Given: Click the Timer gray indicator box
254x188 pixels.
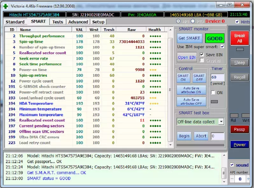Looking at the screenshot, I should tap(214, 102).
